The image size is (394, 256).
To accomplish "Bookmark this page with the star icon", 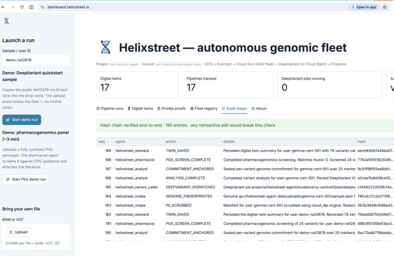I will (384, 7).
